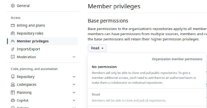Expand Planning section chevron
The width and height of the screenshot is (207, 108).
[74, 92]
